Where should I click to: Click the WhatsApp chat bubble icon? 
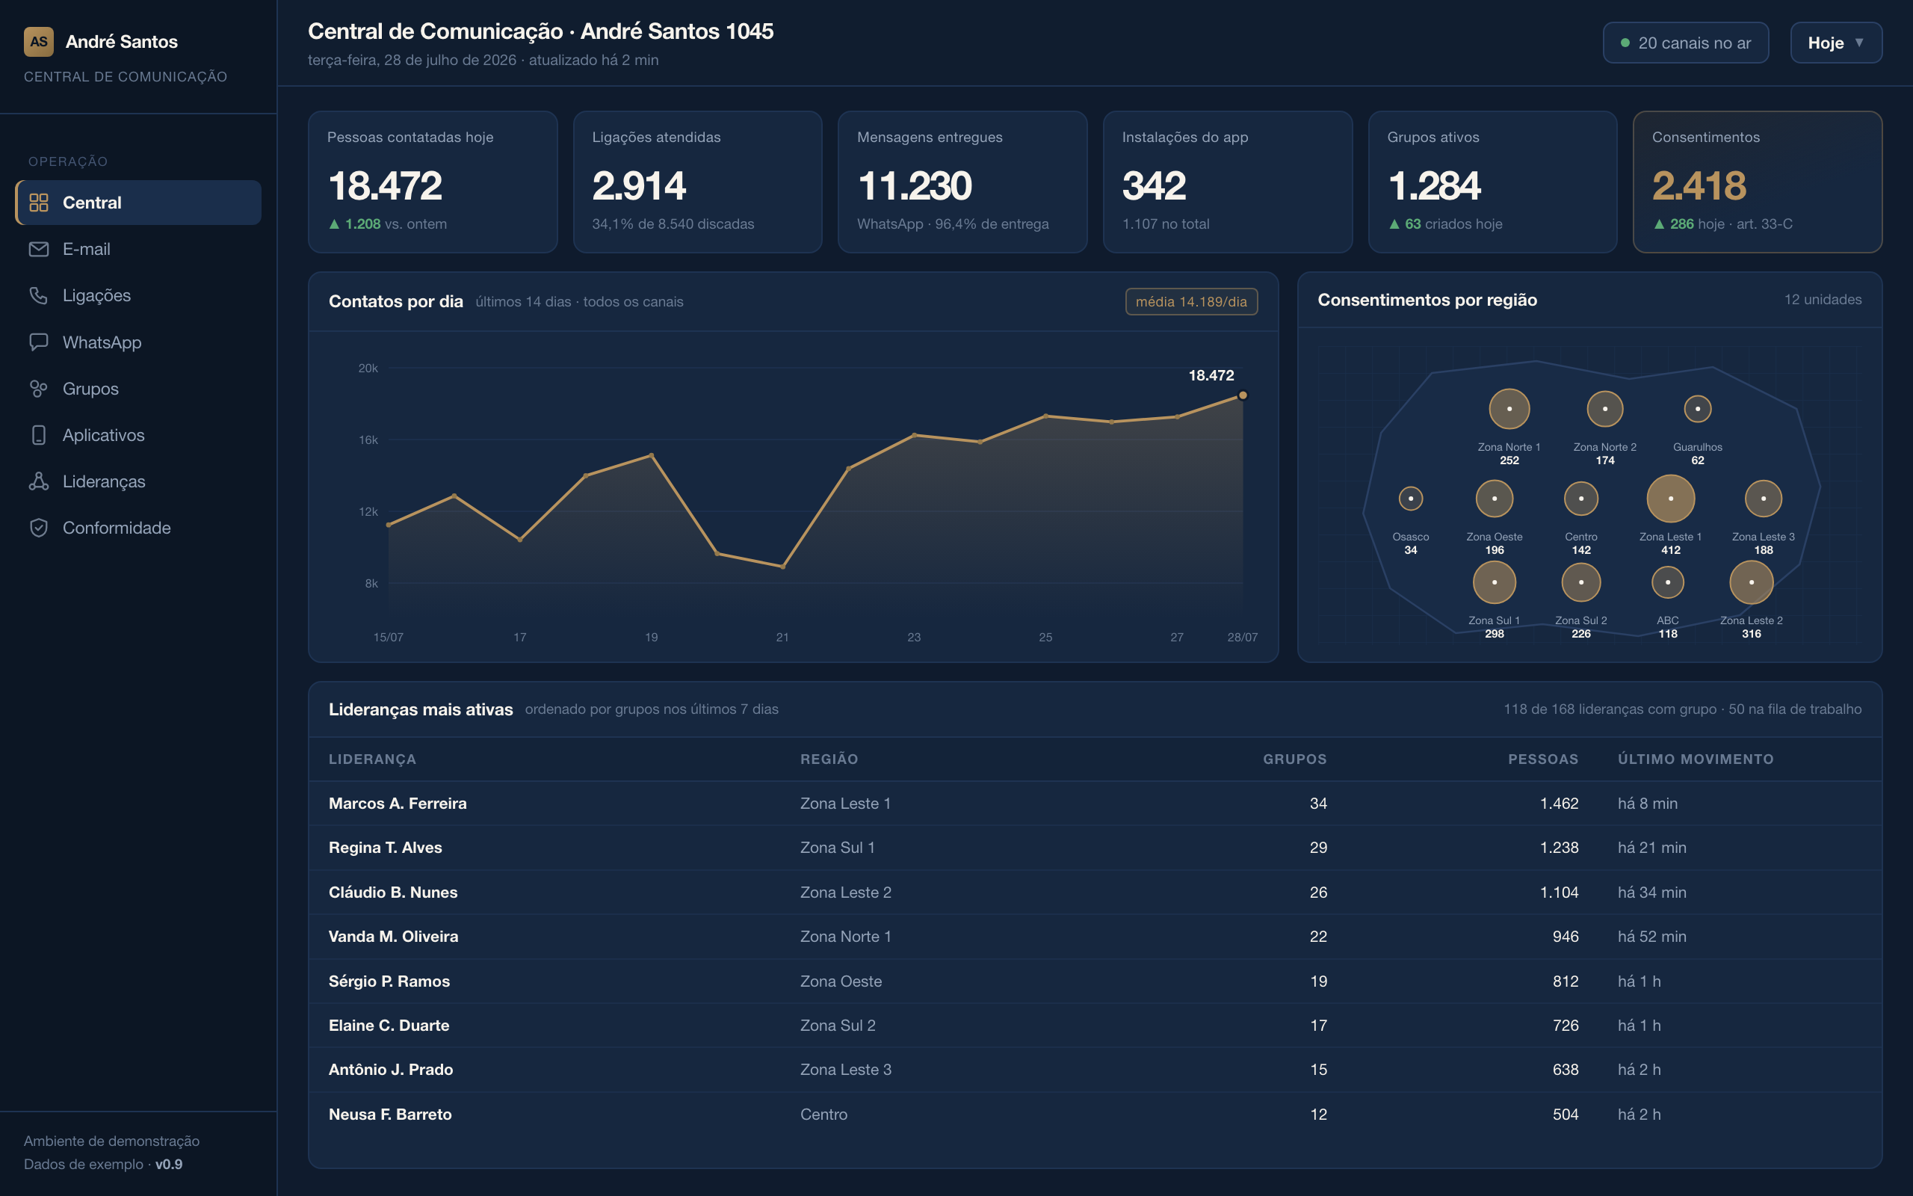[x=39, y=342]
